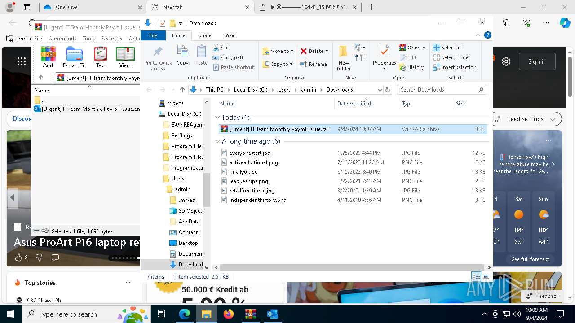Viewport: 575px width, 323px height.
Task: Click Select none in ribbon
Action: point(451,57)
